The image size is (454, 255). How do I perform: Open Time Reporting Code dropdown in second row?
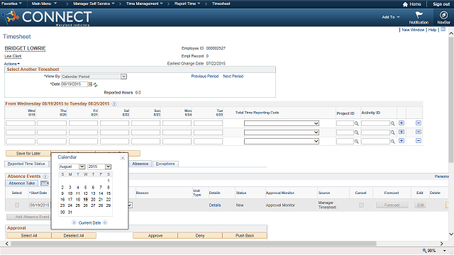coord(316,132)
